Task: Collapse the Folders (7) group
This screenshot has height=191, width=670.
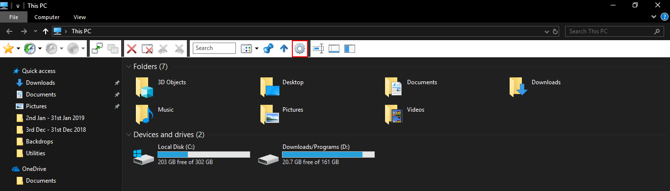Action: [x=129, y=67]
